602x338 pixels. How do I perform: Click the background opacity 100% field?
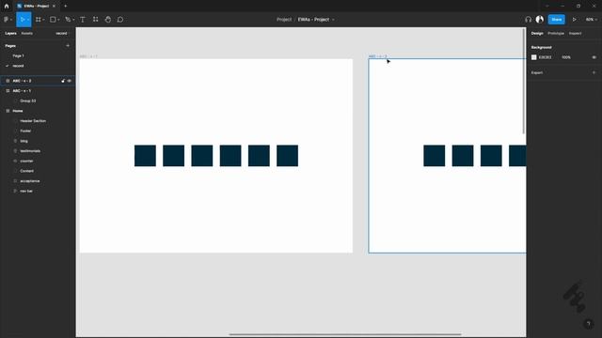(x=566, y=57)
